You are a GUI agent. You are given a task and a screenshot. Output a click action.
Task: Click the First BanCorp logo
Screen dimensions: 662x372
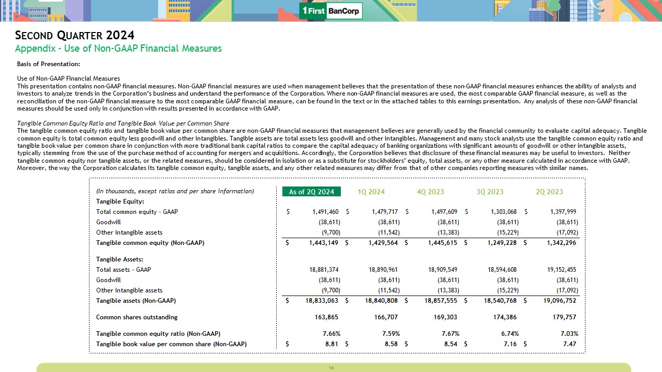(x=331, y=10)
